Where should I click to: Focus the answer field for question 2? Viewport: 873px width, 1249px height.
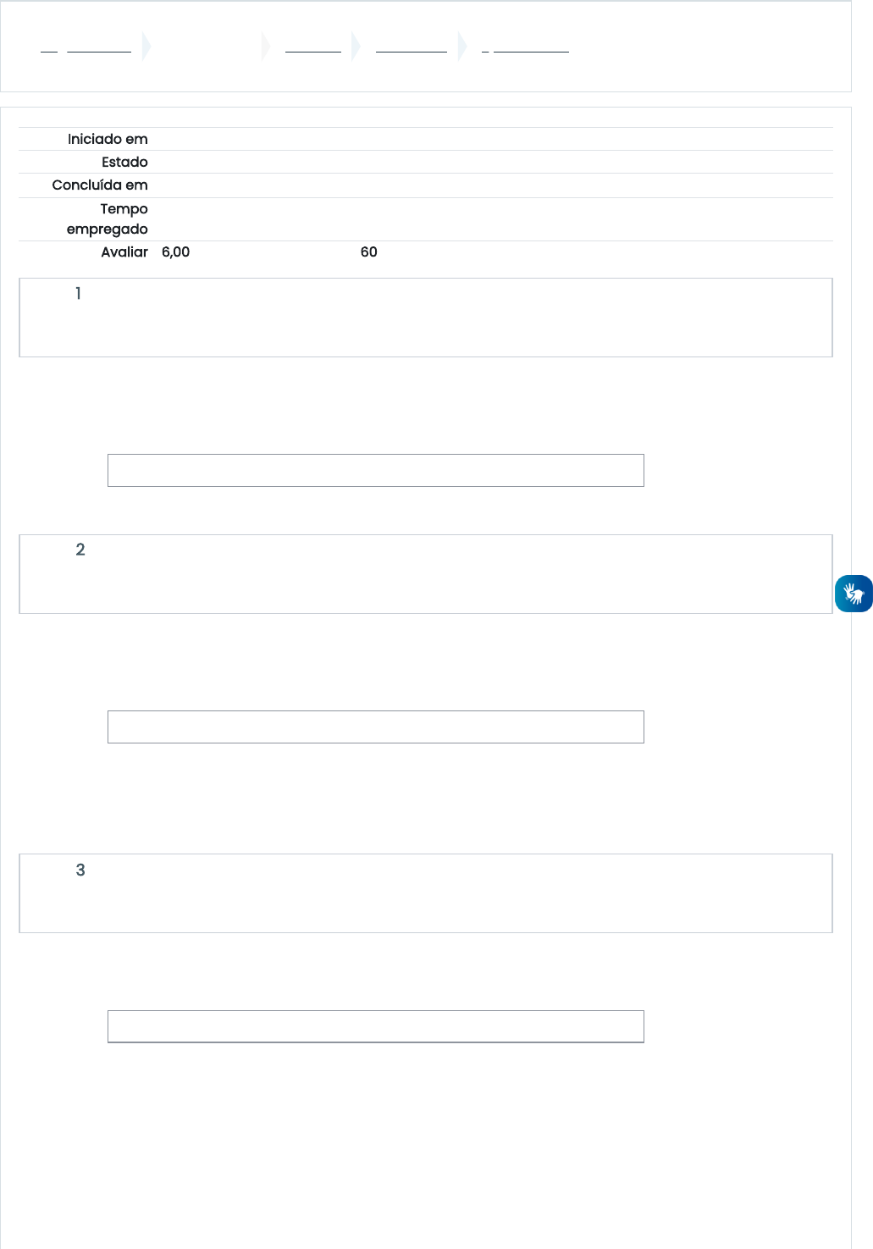(375, 727)
